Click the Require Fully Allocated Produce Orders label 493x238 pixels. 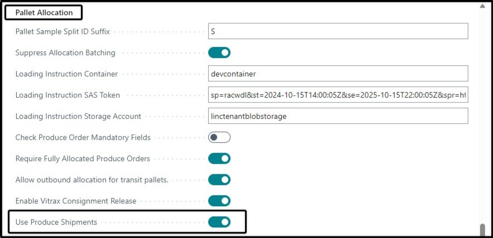click(x=83, y=158)
